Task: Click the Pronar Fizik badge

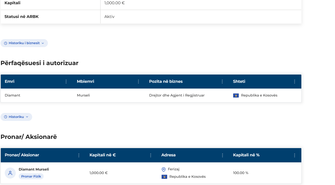Action: 31,176
